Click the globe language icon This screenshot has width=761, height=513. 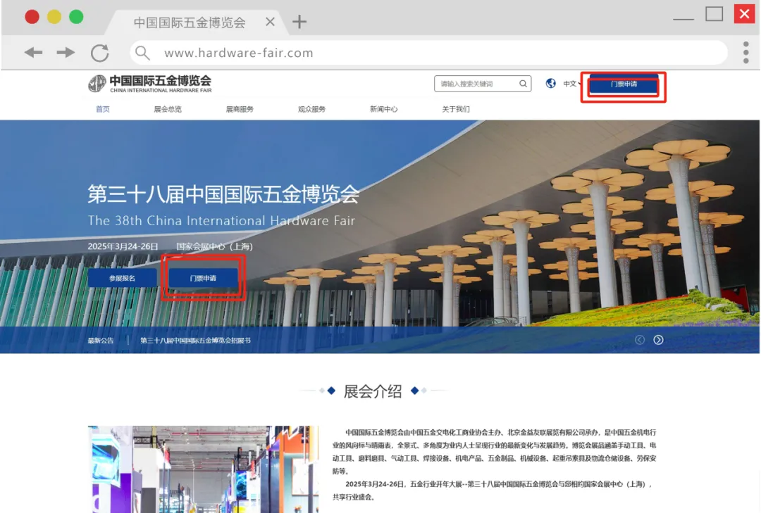click(550, 84)
